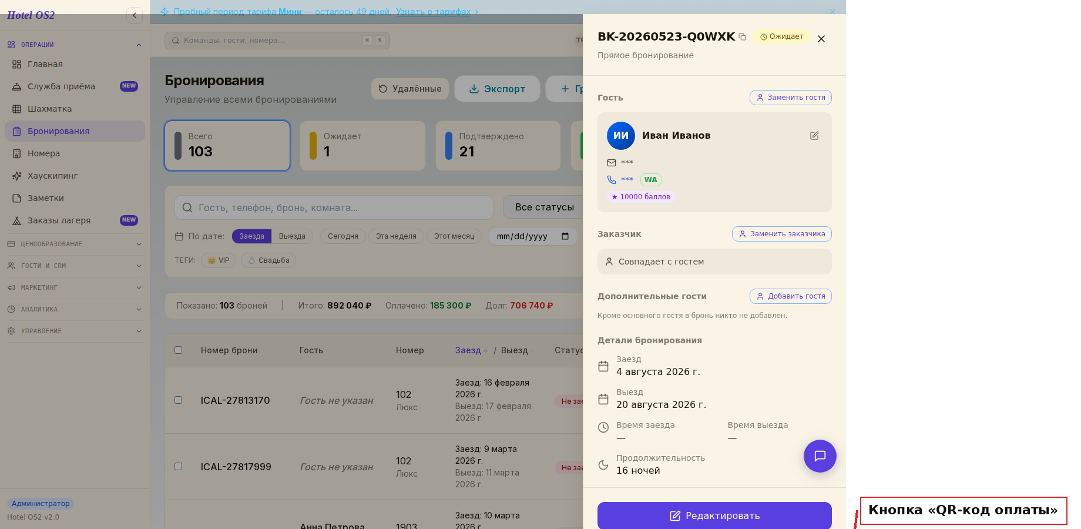Screen dimensions: 1081x529
Task: Check the ICAL-27817999 booking row
Action: pyautogui.click(x=179, y=467)
